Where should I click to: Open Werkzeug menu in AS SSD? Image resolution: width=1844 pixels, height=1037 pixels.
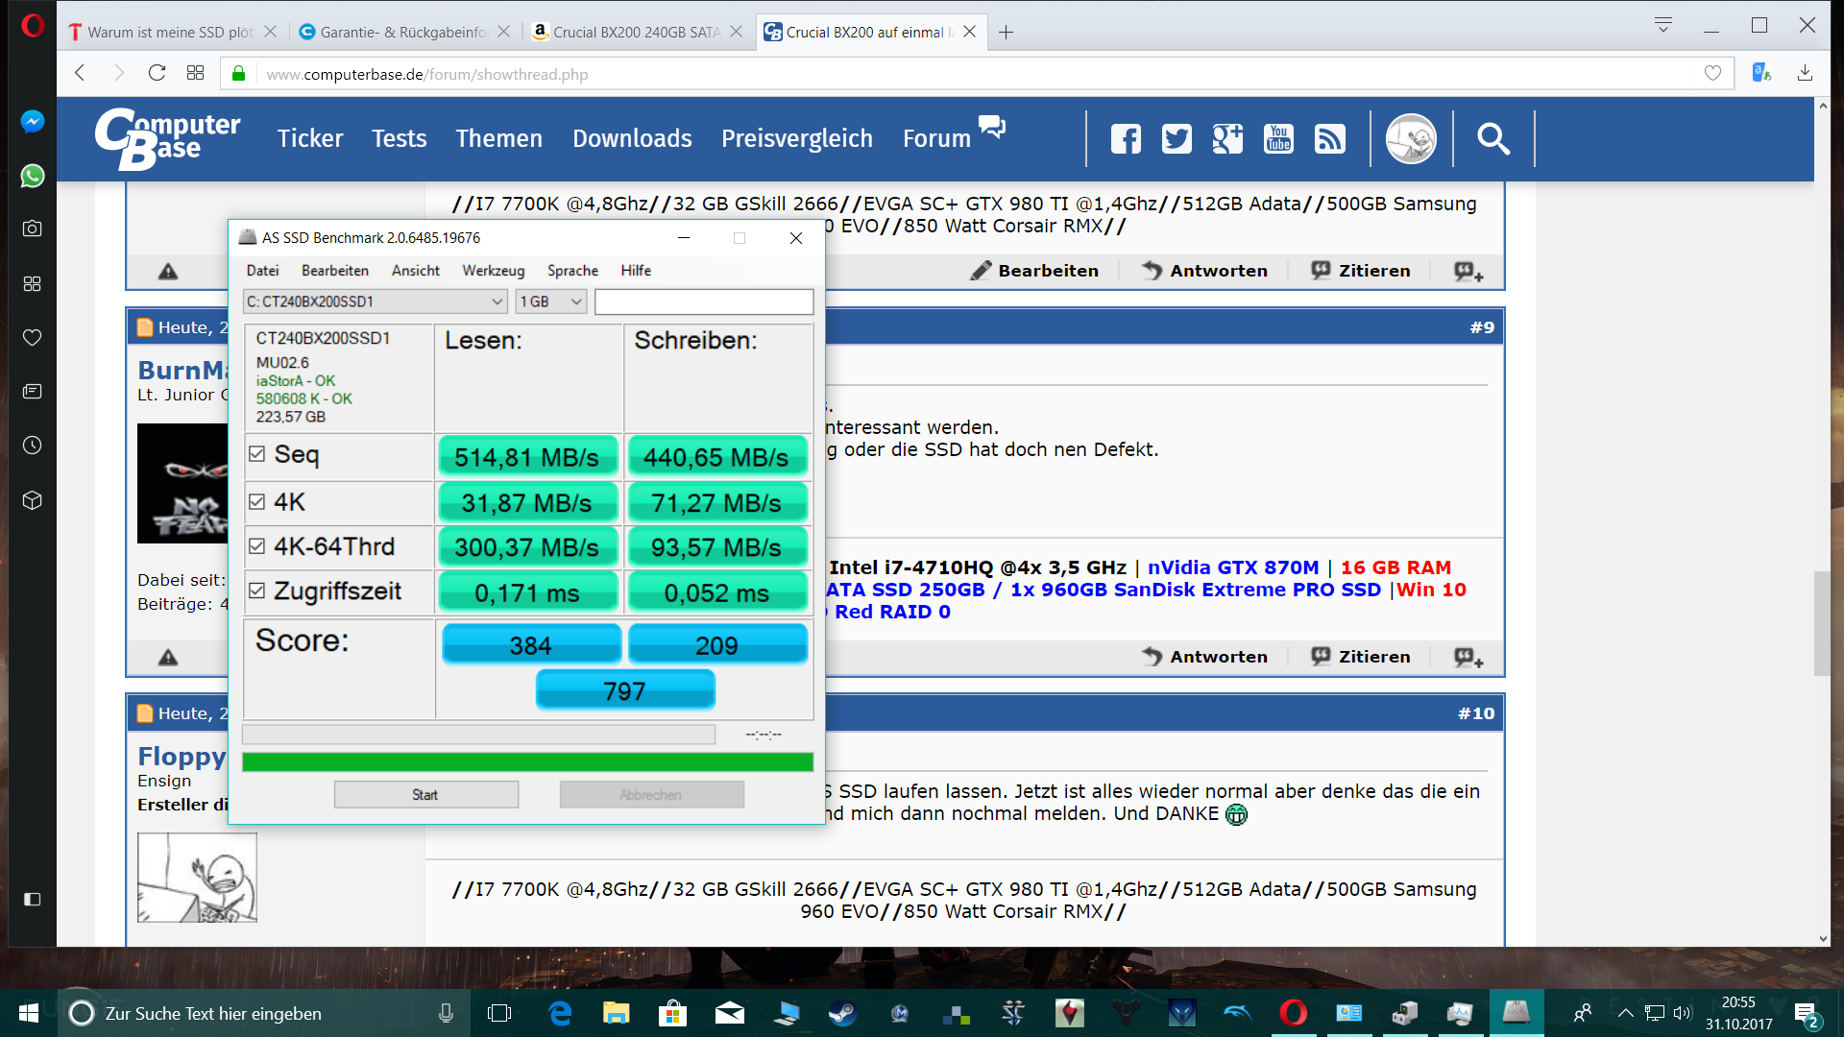[x=494, y=271]
